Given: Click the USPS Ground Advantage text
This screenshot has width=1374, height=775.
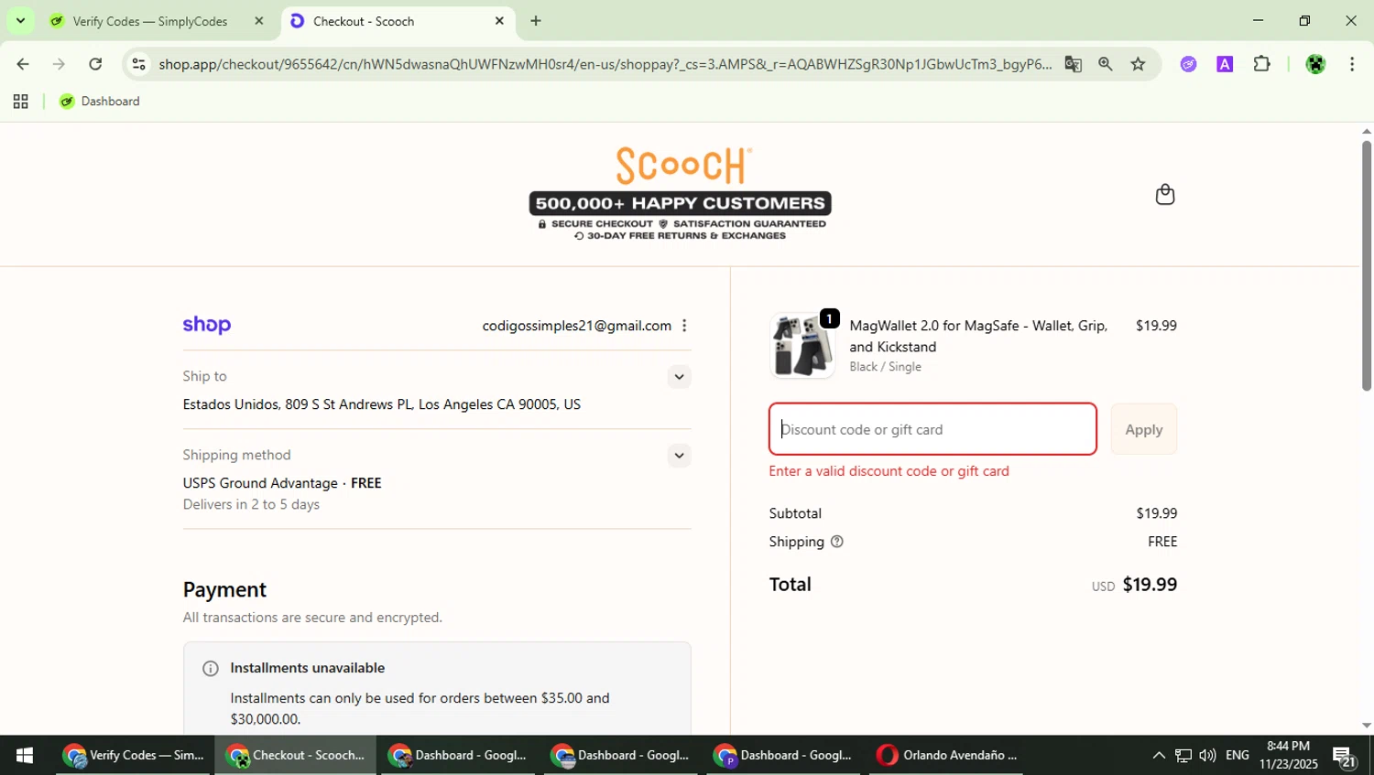Looking at the screenshot, I should pyautogui.click(x=260, y=483).
